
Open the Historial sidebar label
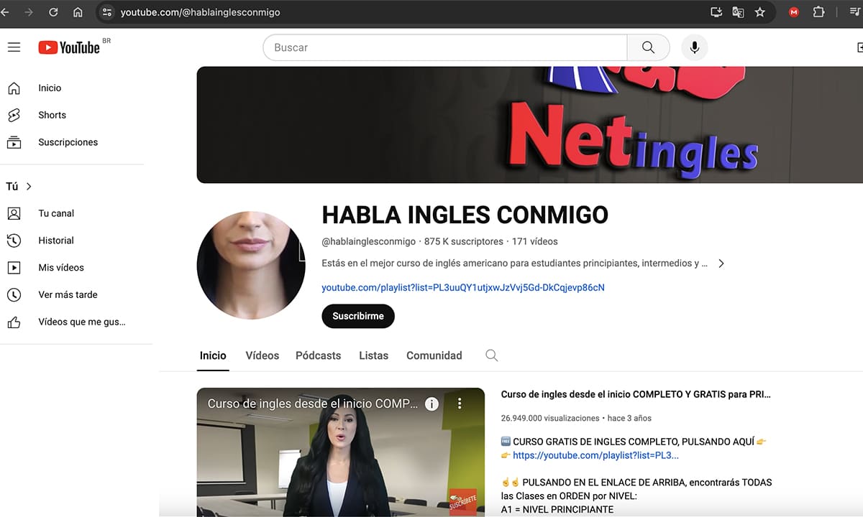(56, 241)
